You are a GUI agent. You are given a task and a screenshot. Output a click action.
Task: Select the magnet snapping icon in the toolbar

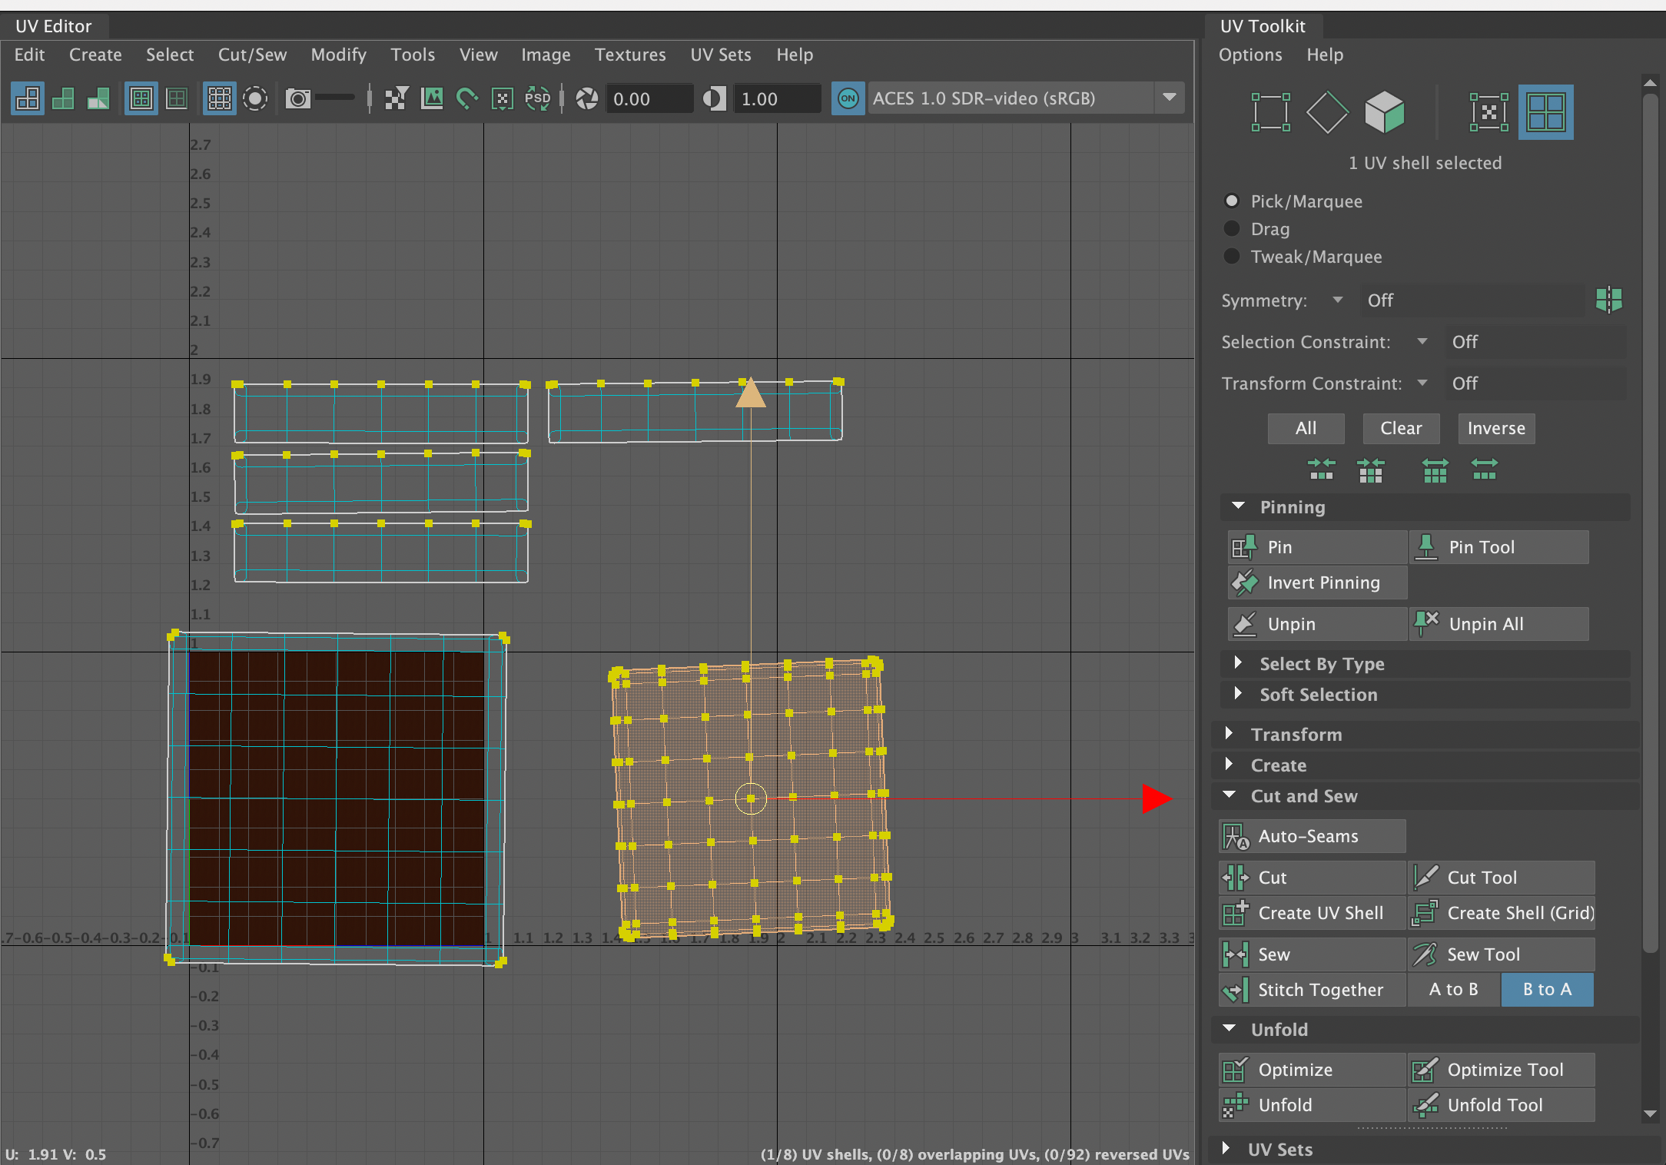click(467, 98)
